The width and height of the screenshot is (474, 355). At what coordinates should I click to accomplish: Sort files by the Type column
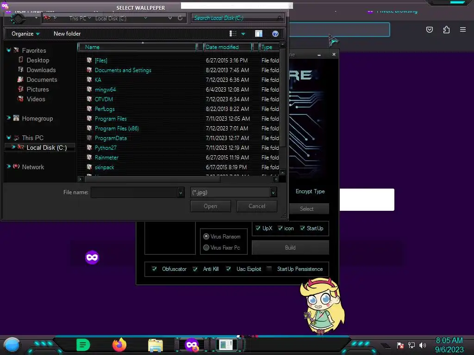269,47
